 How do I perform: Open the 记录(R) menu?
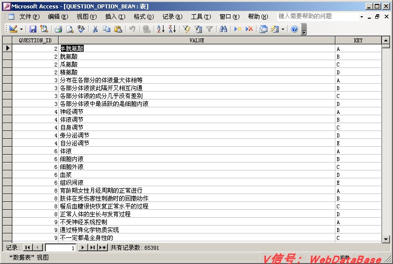(172, 17)
